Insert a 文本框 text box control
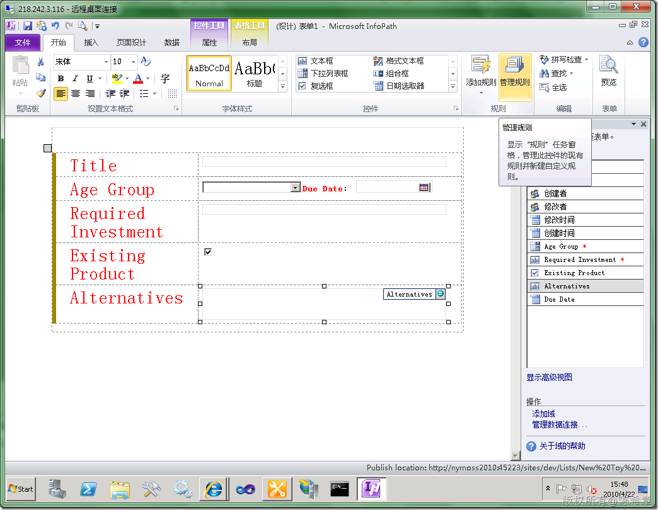Image resolution: width=658 pixels, height=510 pixels. tap(316, 61)
